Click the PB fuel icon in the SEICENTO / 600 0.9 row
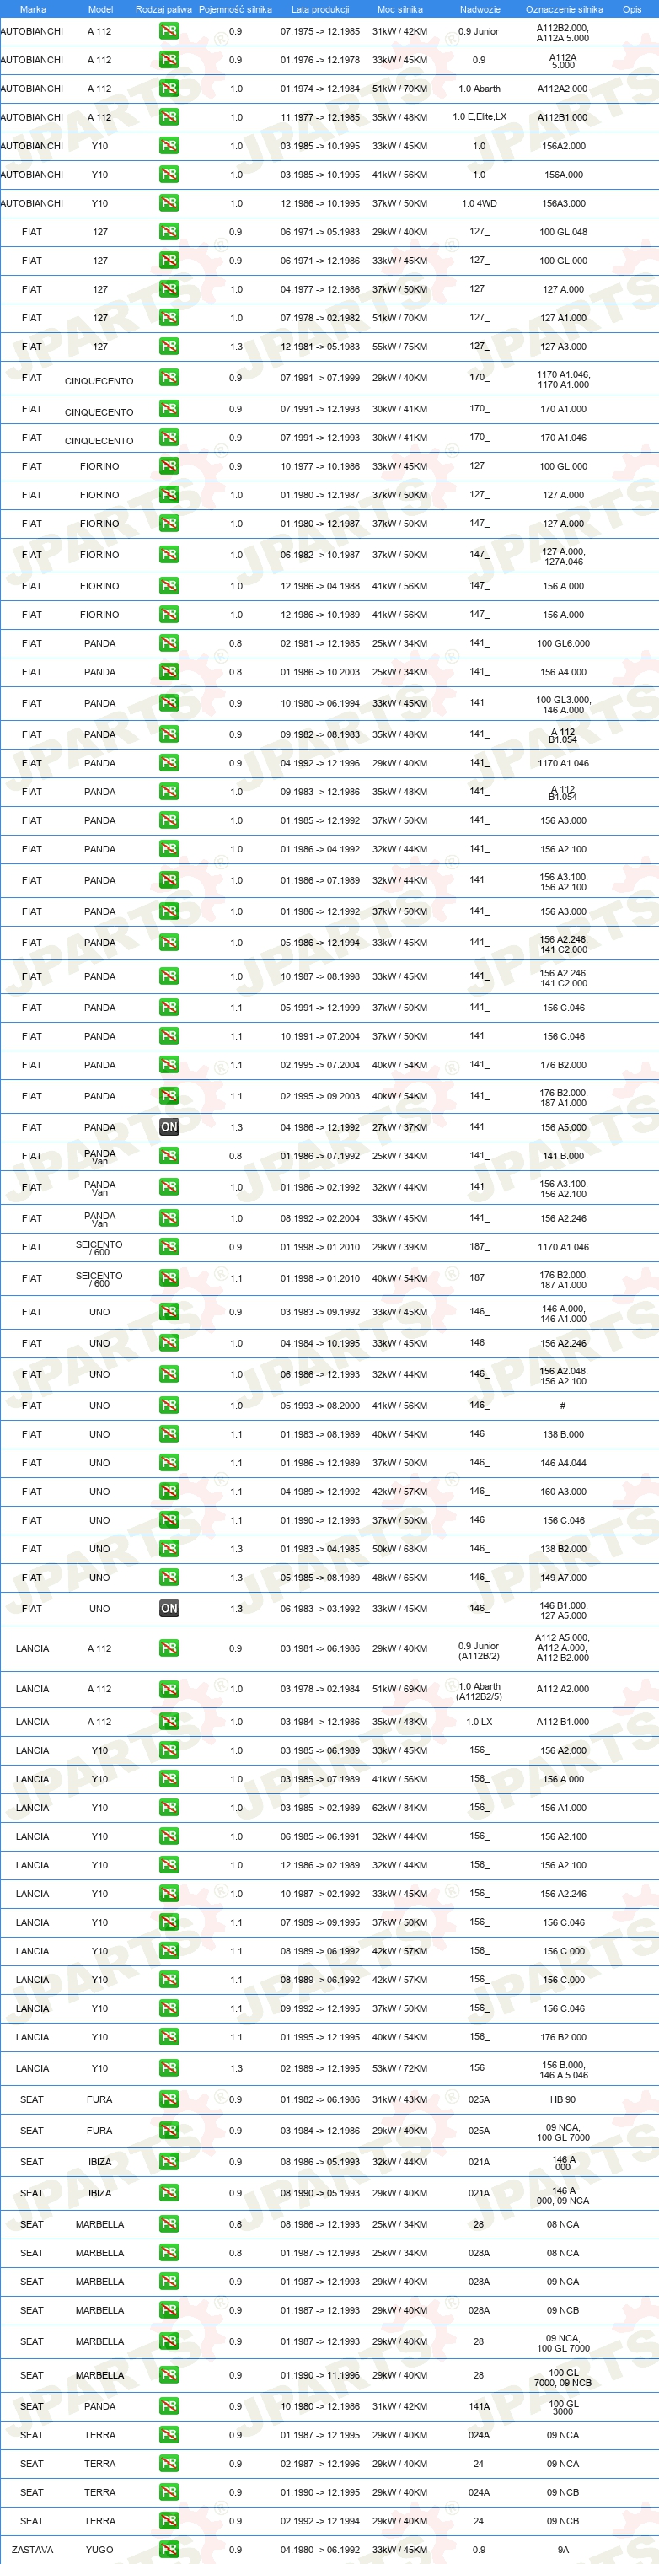The image size is (659, 2564). [169, 1247]
